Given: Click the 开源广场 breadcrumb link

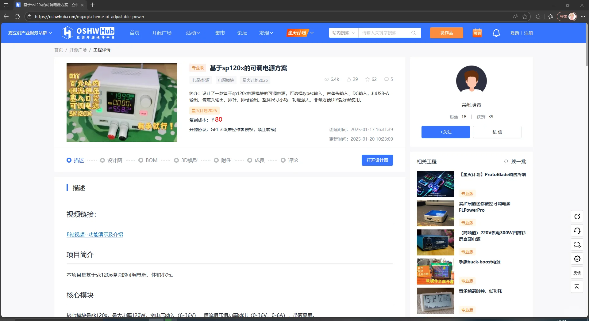Looking at the screenshot, I should [x=78, y=50].
